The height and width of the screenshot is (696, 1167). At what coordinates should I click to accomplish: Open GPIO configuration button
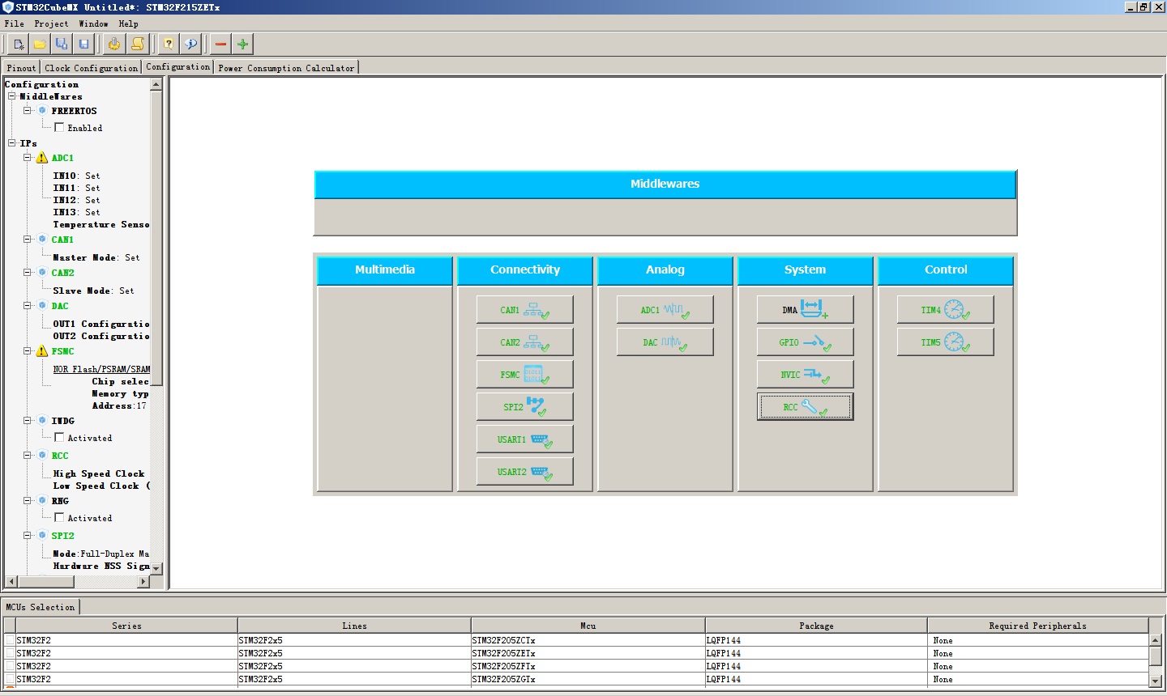pos(805,342)
